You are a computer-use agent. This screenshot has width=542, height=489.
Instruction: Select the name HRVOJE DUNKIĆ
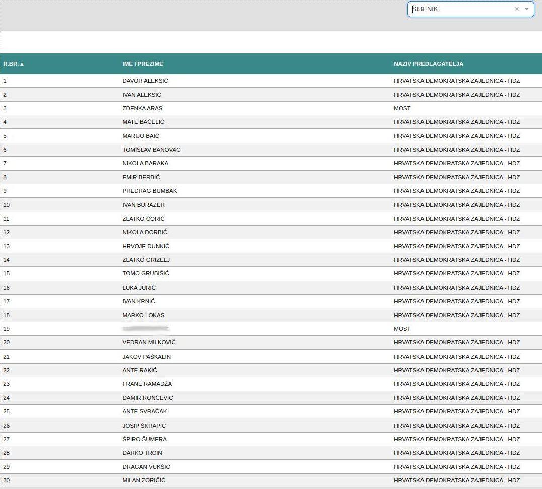pos(146,246)
